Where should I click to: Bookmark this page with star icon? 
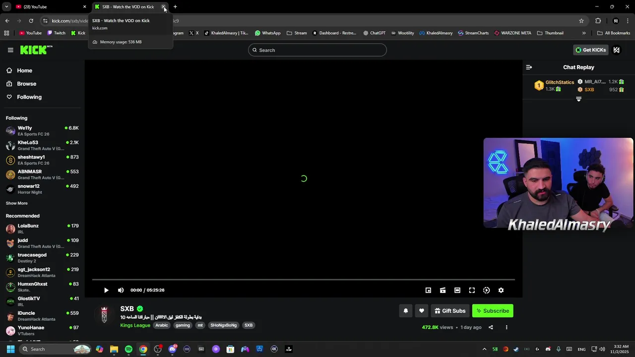(x=581, y=21)
